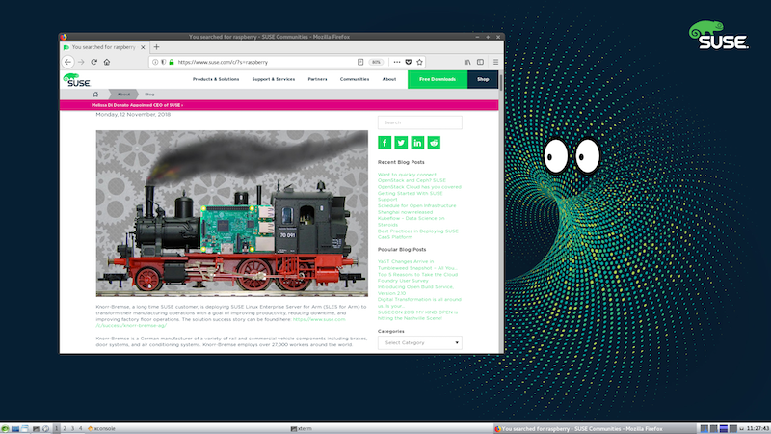Reload the page with the refresh icon

93,62
